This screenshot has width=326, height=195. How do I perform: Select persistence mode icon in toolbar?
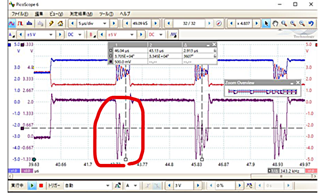[x=21, y=23]
